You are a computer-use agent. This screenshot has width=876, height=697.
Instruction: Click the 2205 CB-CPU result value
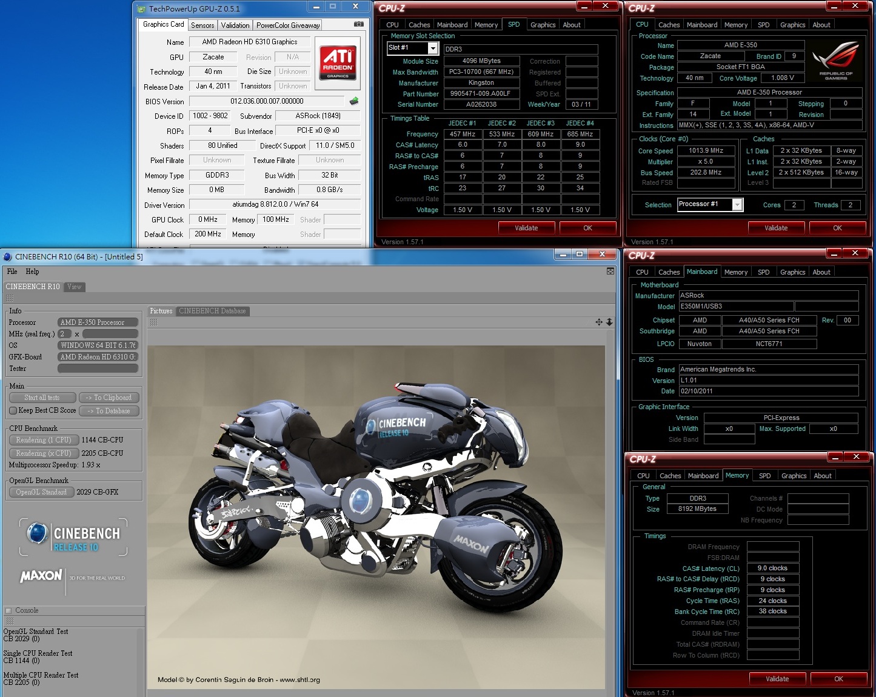click(x=102, y=453)
